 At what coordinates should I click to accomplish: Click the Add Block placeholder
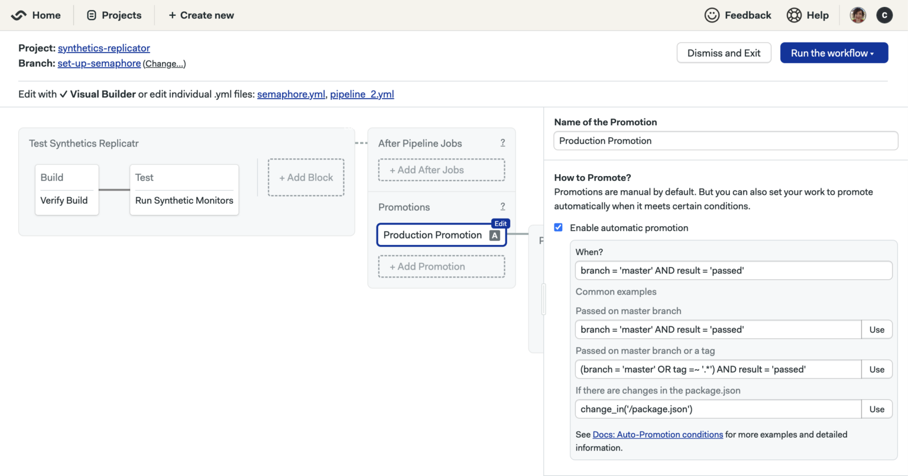[306, 177]
